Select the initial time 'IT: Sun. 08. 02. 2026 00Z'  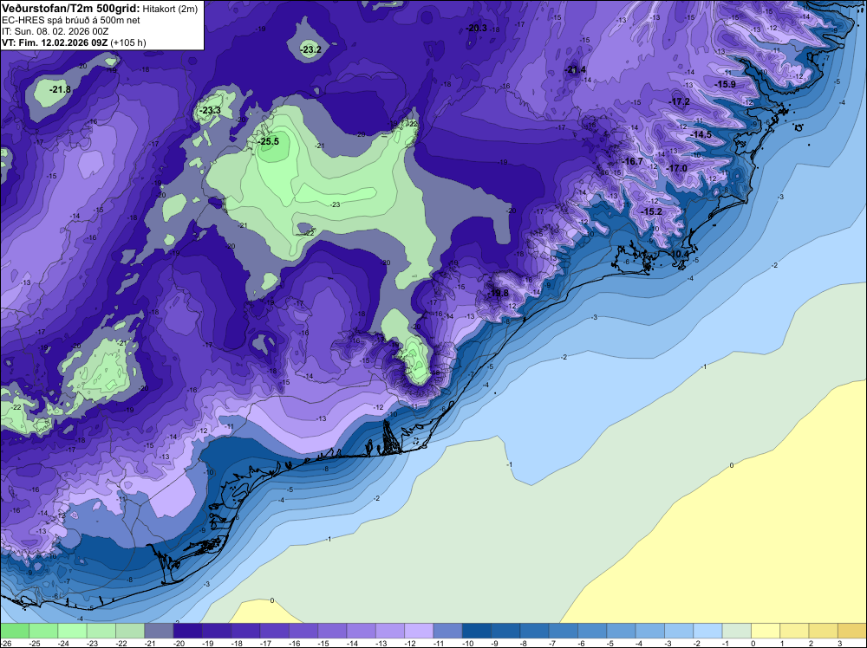pos(55,31)
